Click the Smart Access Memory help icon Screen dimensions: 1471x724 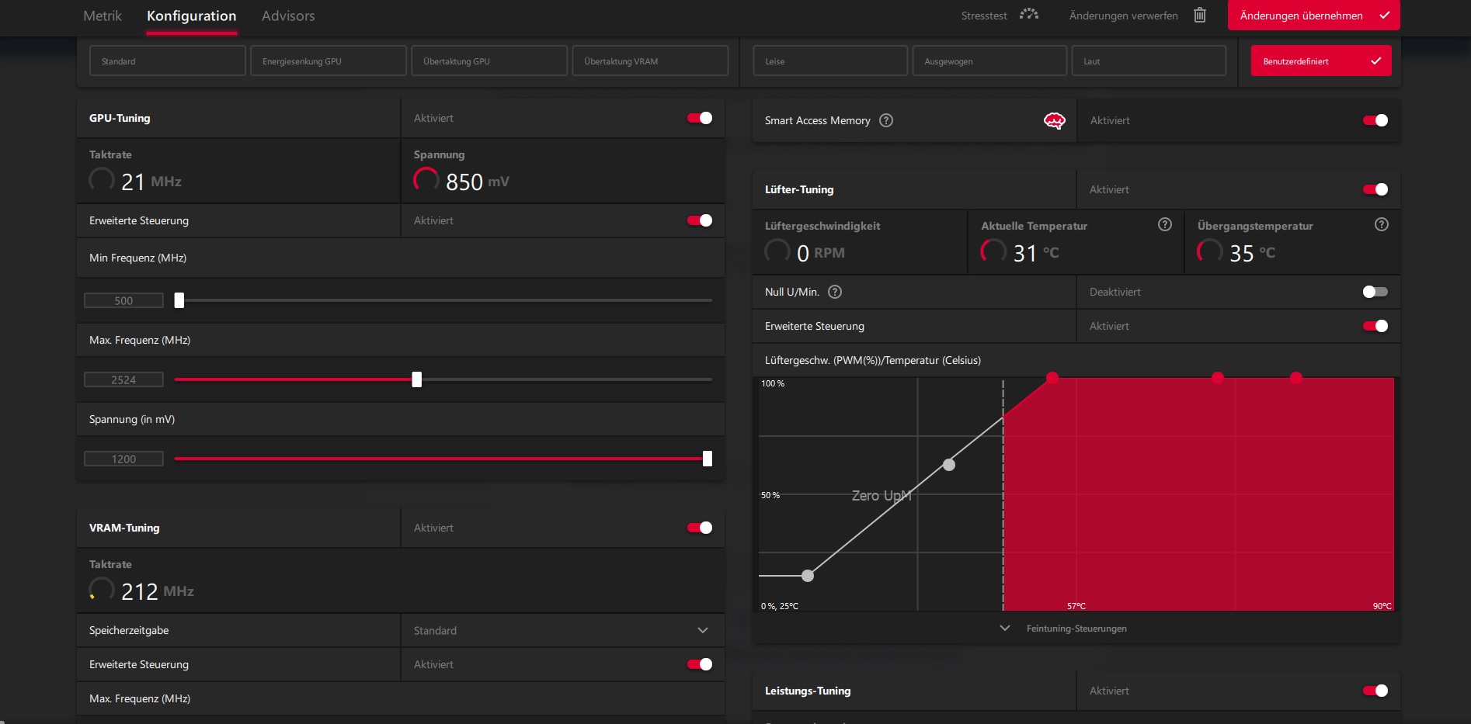pyautogui.click(x=886, y=120)
